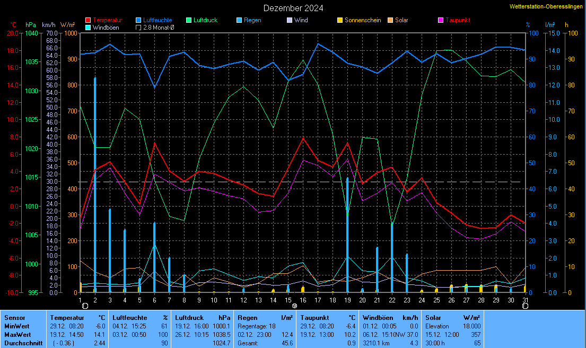Screen dimensions: 586x348
Task: Toggle the Wind legend square
Action: [x=290, y=20]
